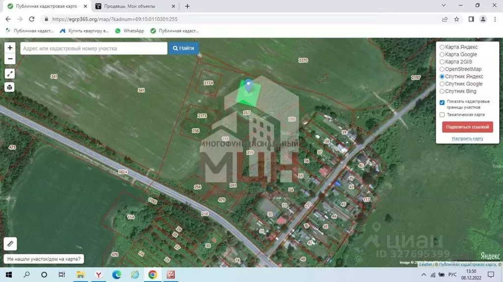
Task: Zoom out the map with minus button
Action: [x=10, y=59]
